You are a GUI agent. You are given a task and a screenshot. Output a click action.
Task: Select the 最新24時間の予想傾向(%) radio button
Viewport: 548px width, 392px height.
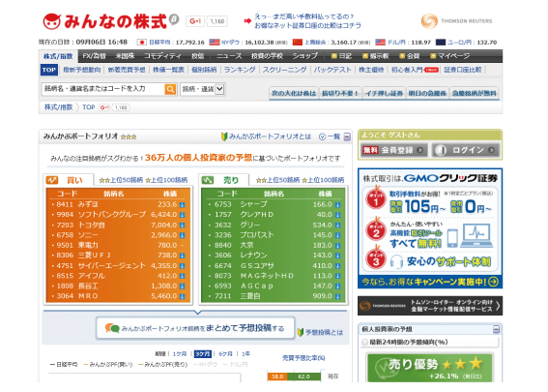coord(364,343)
